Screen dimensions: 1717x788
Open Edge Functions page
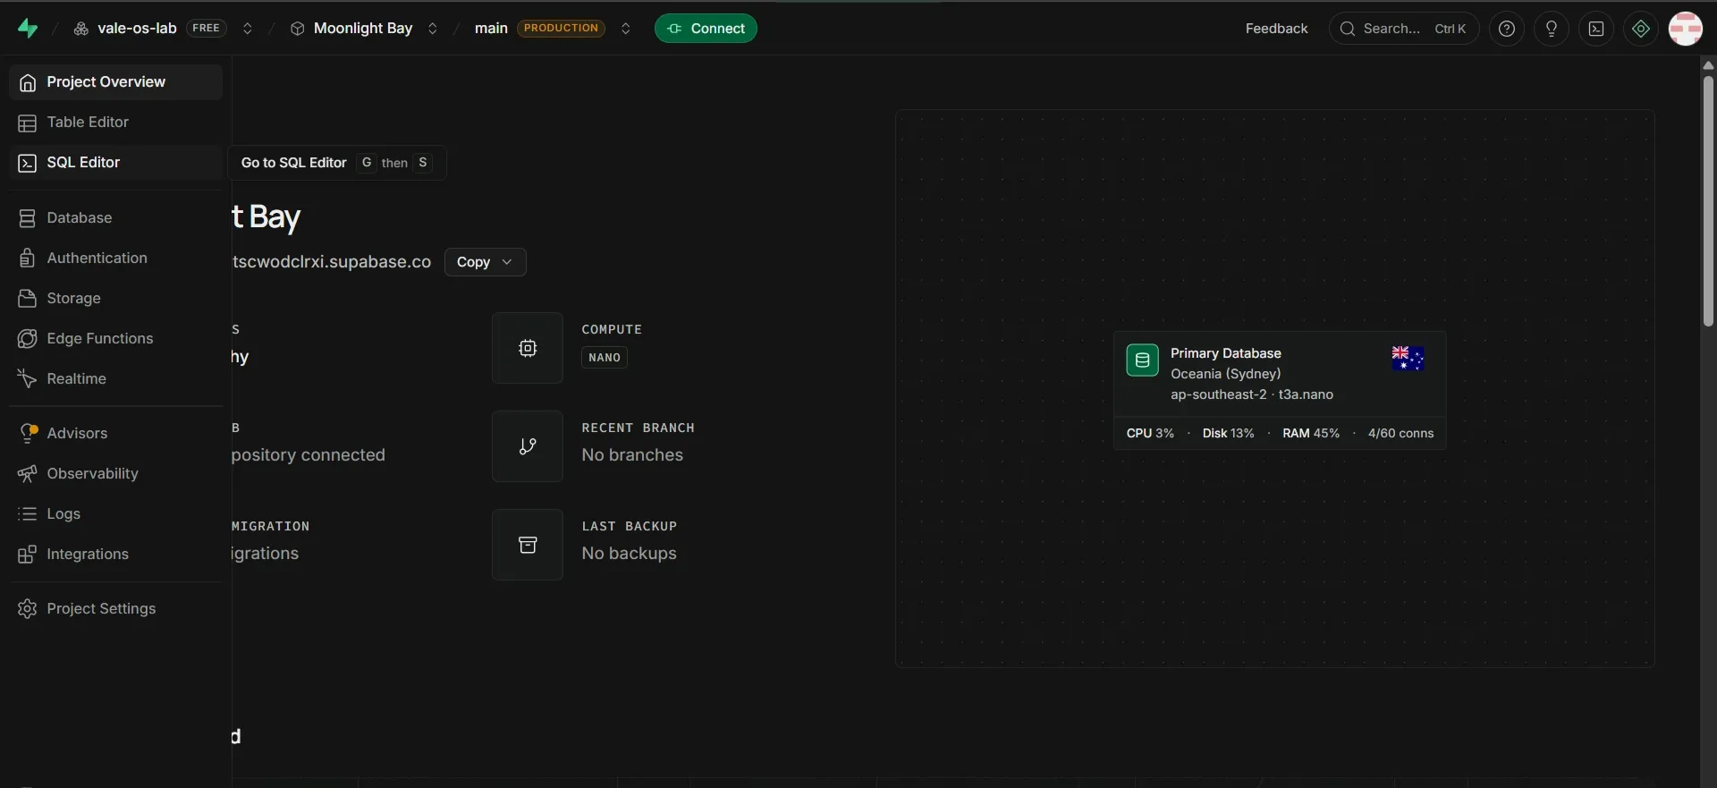click(116, 339)
